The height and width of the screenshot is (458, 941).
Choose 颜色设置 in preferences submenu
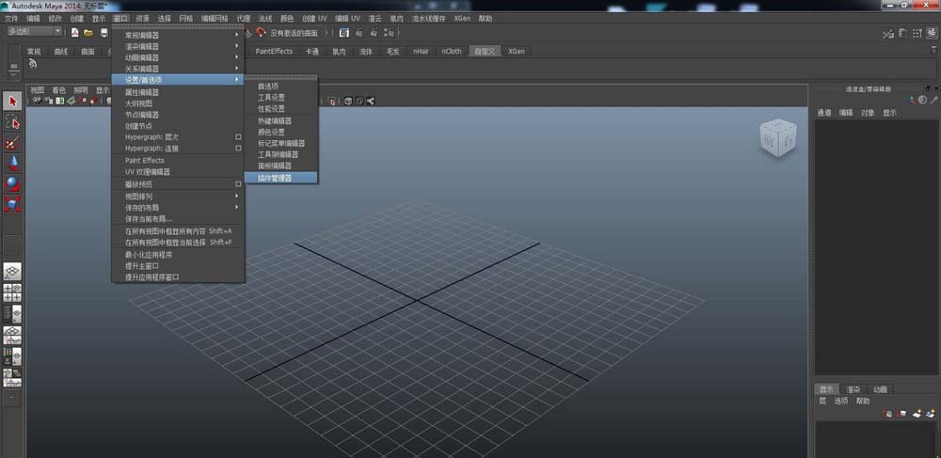tap(271, 132)
